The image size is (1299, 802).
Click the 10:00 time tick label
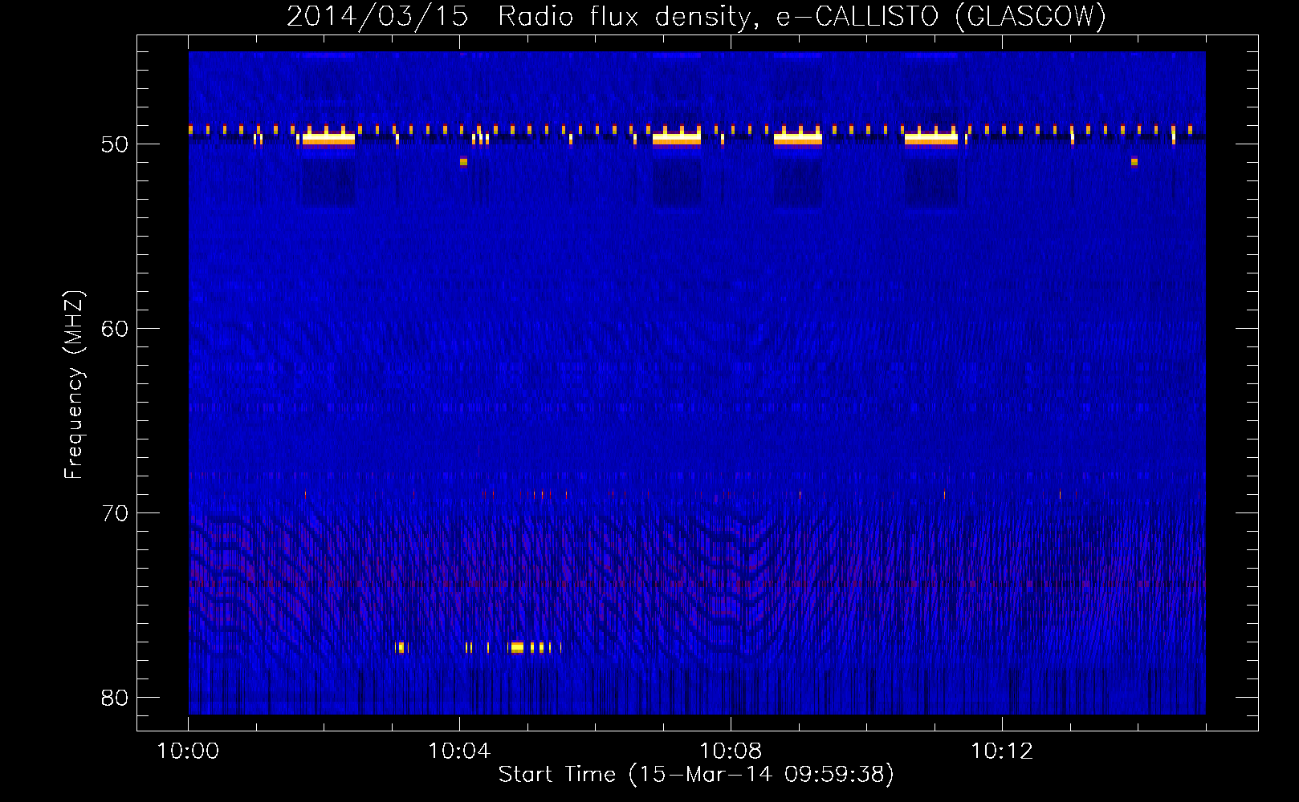[188, 751]
